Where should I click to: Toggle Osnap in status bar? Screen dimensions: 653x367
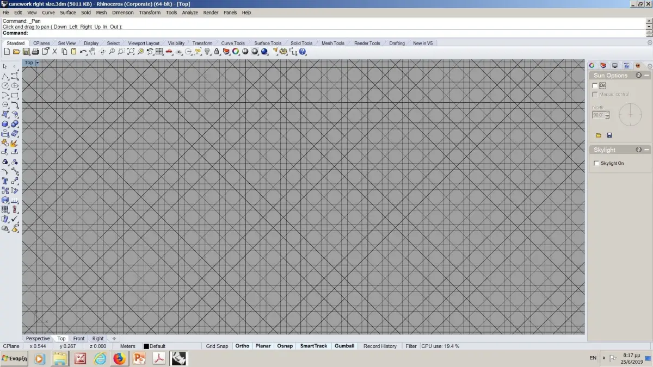(285, 346)
